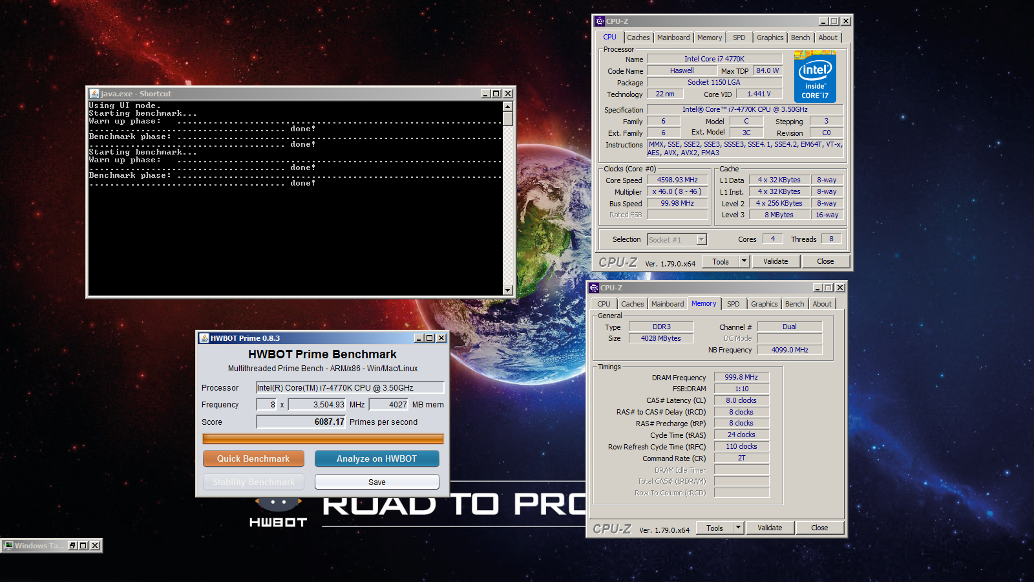Click Validate in top CPU-Z window
The width and height of the screenshot is (1034, 582).
click(x=775, y=261)
